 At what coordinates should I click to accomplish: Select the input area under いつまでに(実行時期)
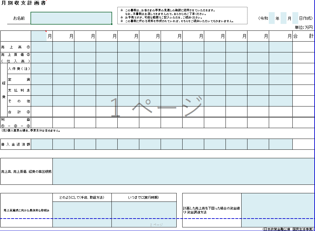144,215
